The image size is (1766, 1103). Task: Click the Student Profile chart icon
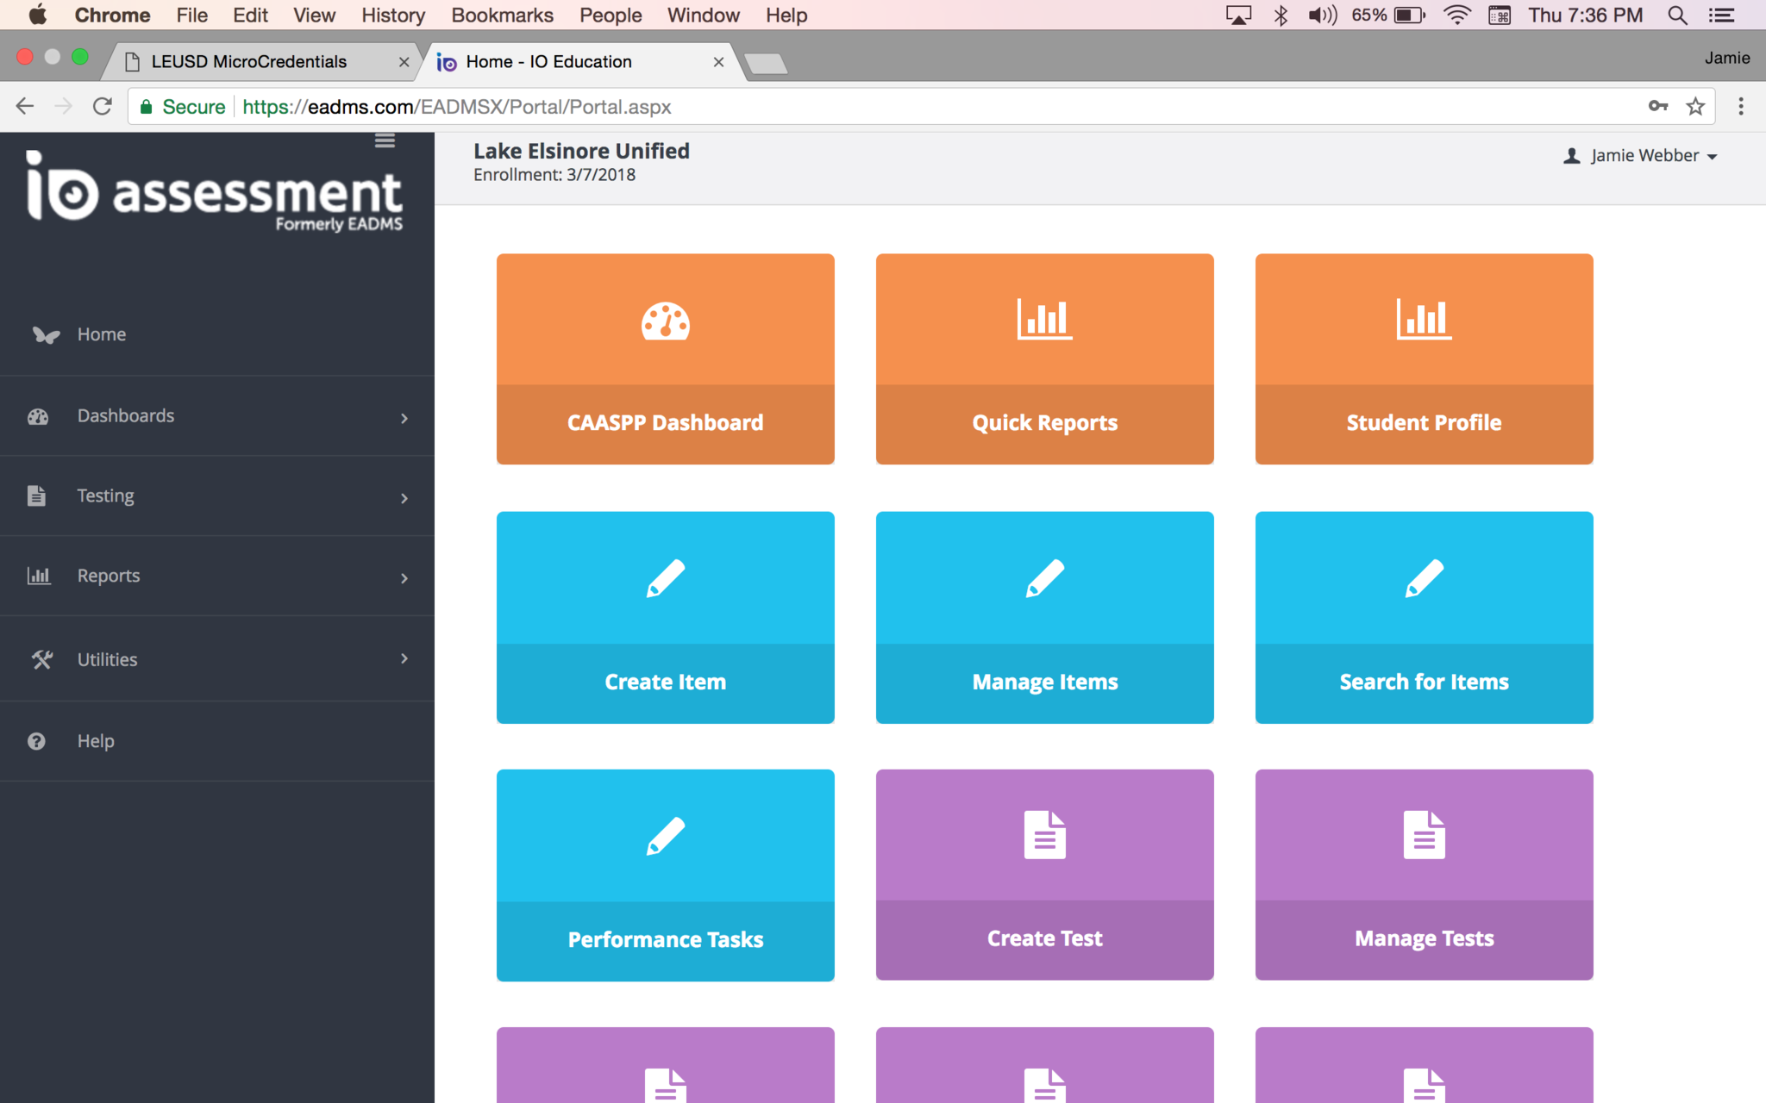pos(1424,320)
